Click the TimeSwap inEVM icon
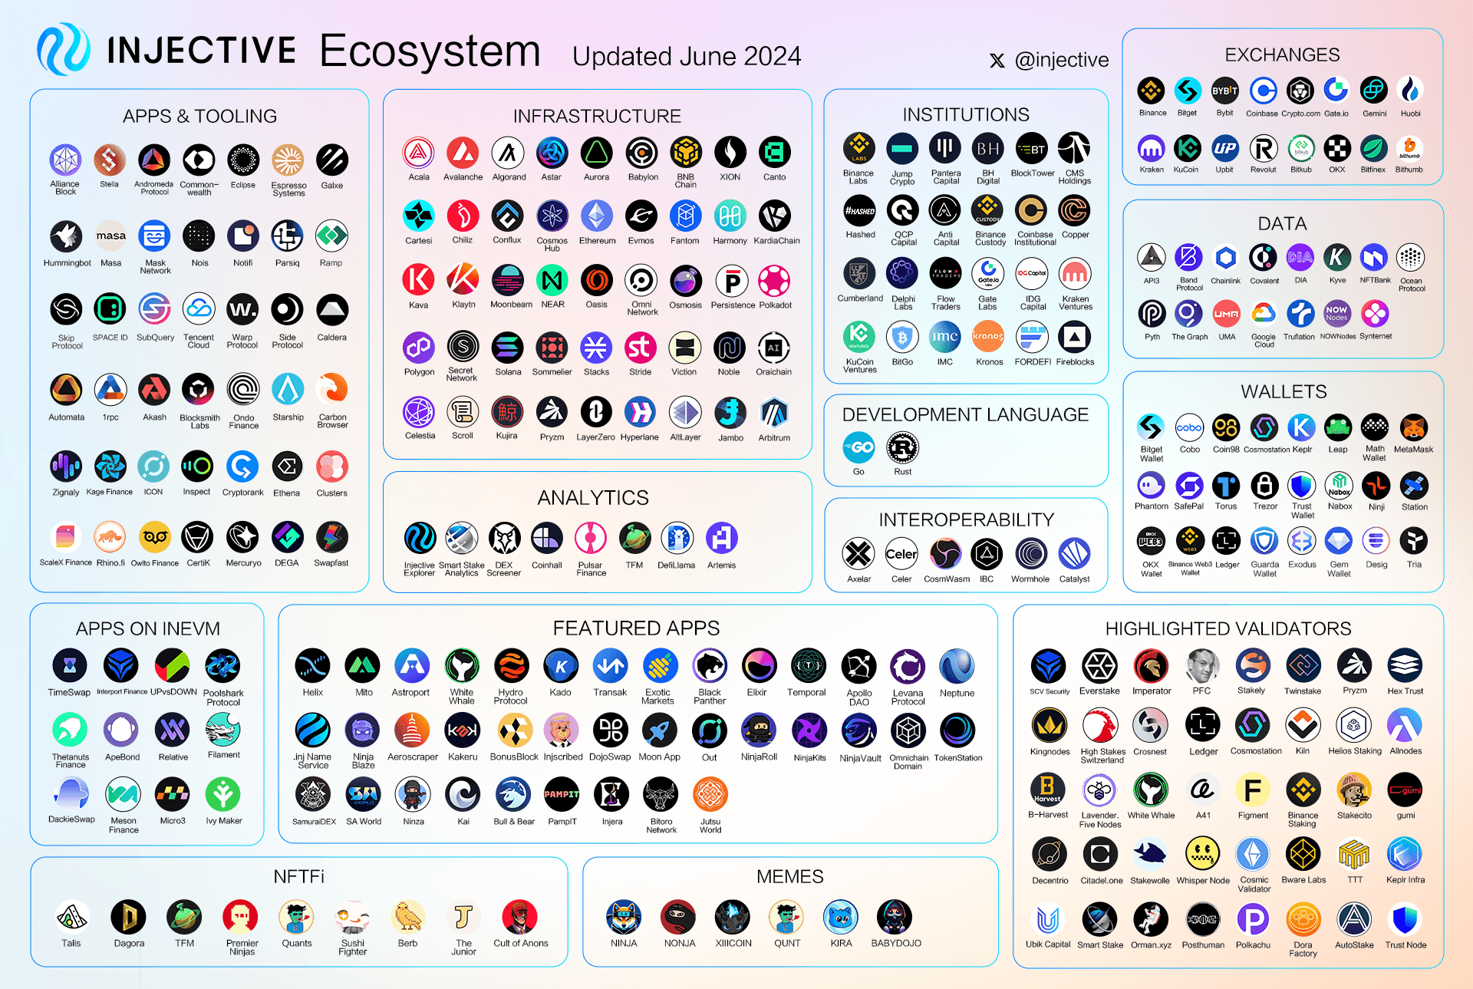 [70, 666]
